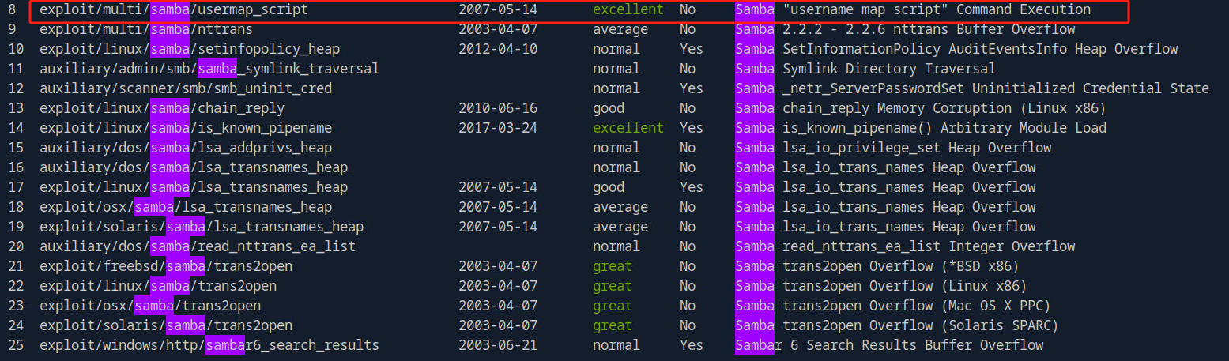The width and height of the screenshot is (1229, 361).
Task: Click 'Yes' in the linux/samba/lsa_transnames_heap row
Action: (x=692, y=188)
